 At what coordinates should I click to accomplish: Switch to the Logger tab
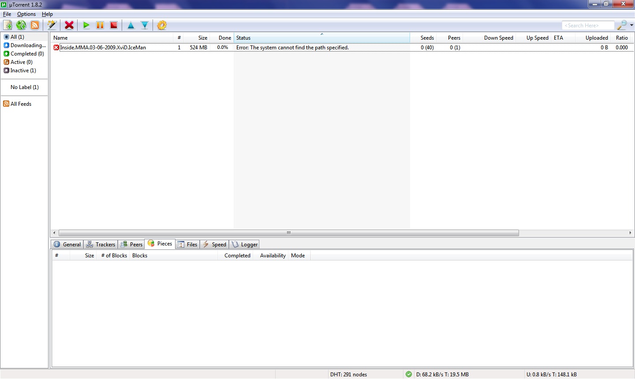[x=245, y=245]
